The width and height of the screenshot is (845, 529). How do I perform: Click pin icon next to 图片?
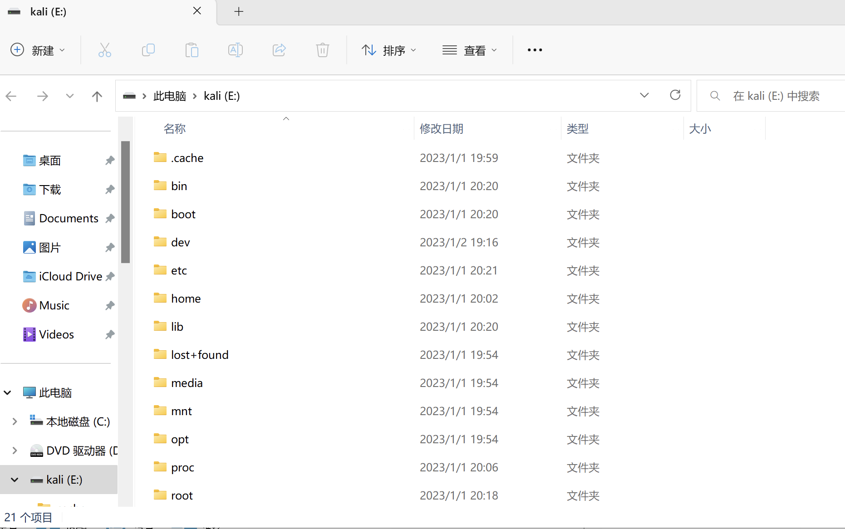click(x=110, y=247)
